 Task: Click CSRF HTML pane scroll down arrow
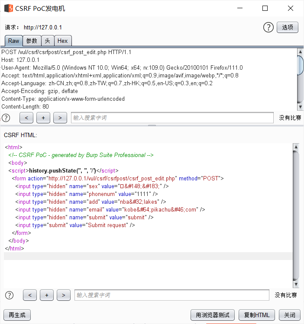click(x=296, y=284)
